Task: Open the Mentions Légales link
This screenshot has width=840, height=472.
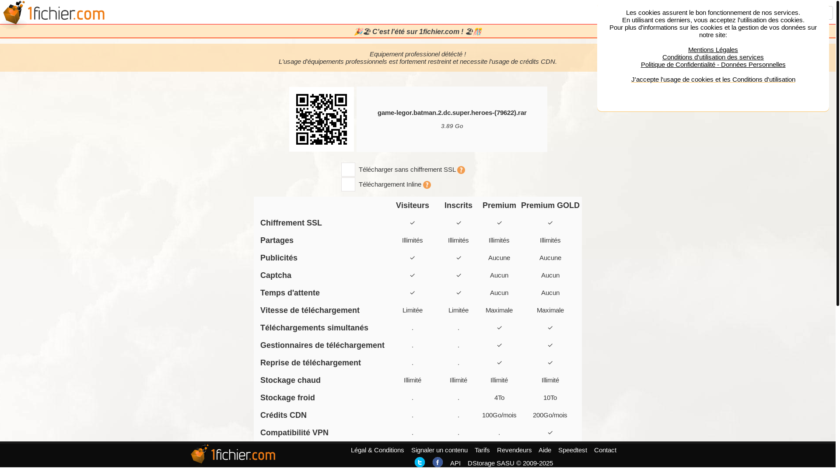Action: point(713,50)
